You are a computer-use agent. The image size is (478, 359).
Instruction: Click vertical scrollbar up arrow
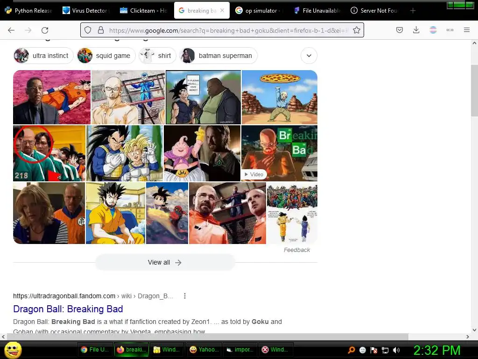[x=474, y=43]
